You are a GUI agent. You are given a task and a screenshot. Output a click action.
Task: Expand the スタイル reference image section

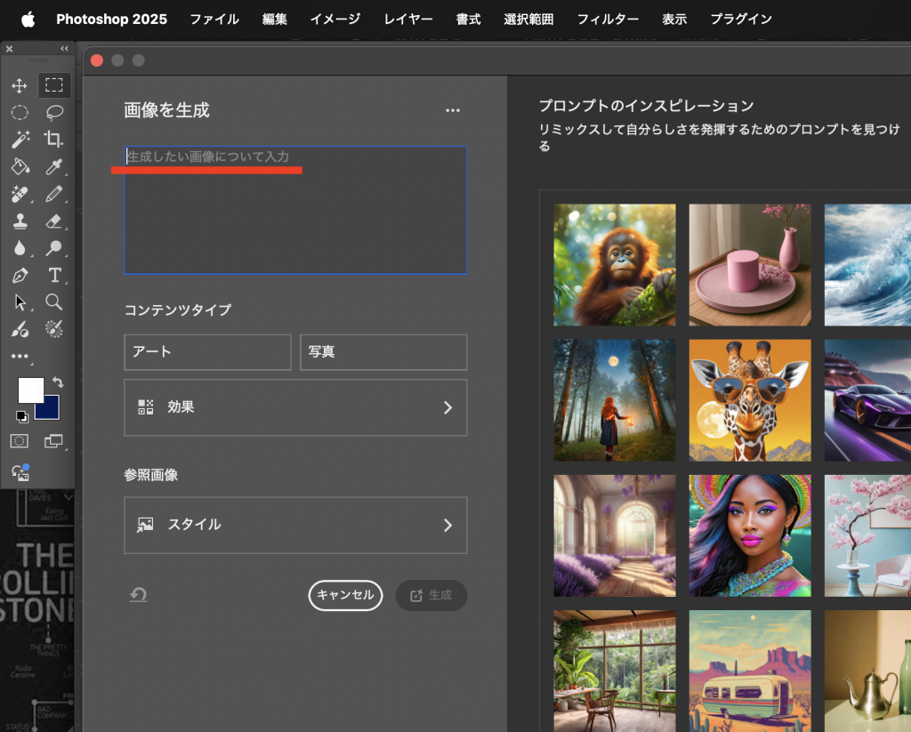(x=295, y=525)
